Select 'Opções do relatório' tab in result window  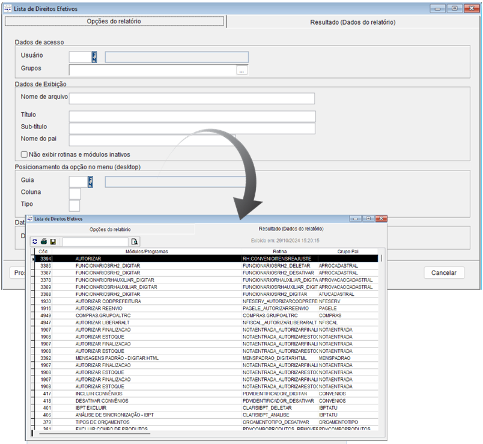click(110, 229)
